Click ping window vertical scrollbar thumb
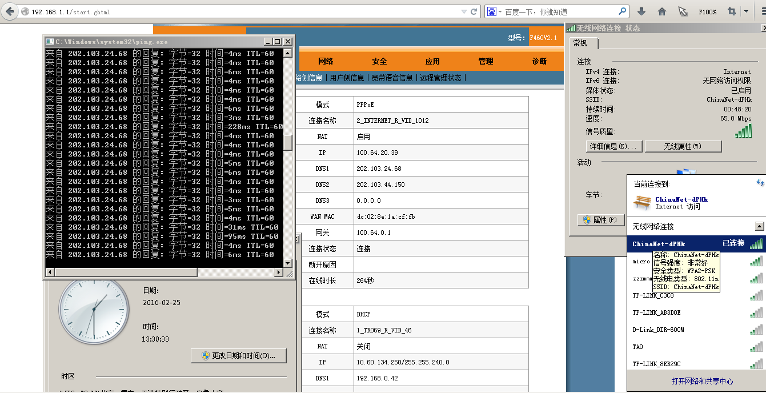The height and width of the screenshot is (393, 766). (x=288, y=142)
